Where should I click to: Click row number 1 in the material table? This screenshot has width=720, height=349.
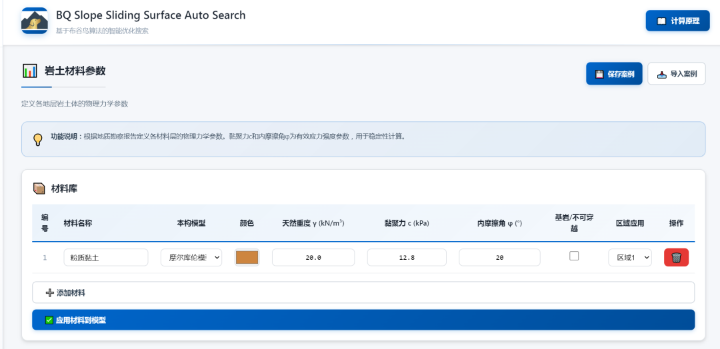pyautogui.click(x=45, y=258)
